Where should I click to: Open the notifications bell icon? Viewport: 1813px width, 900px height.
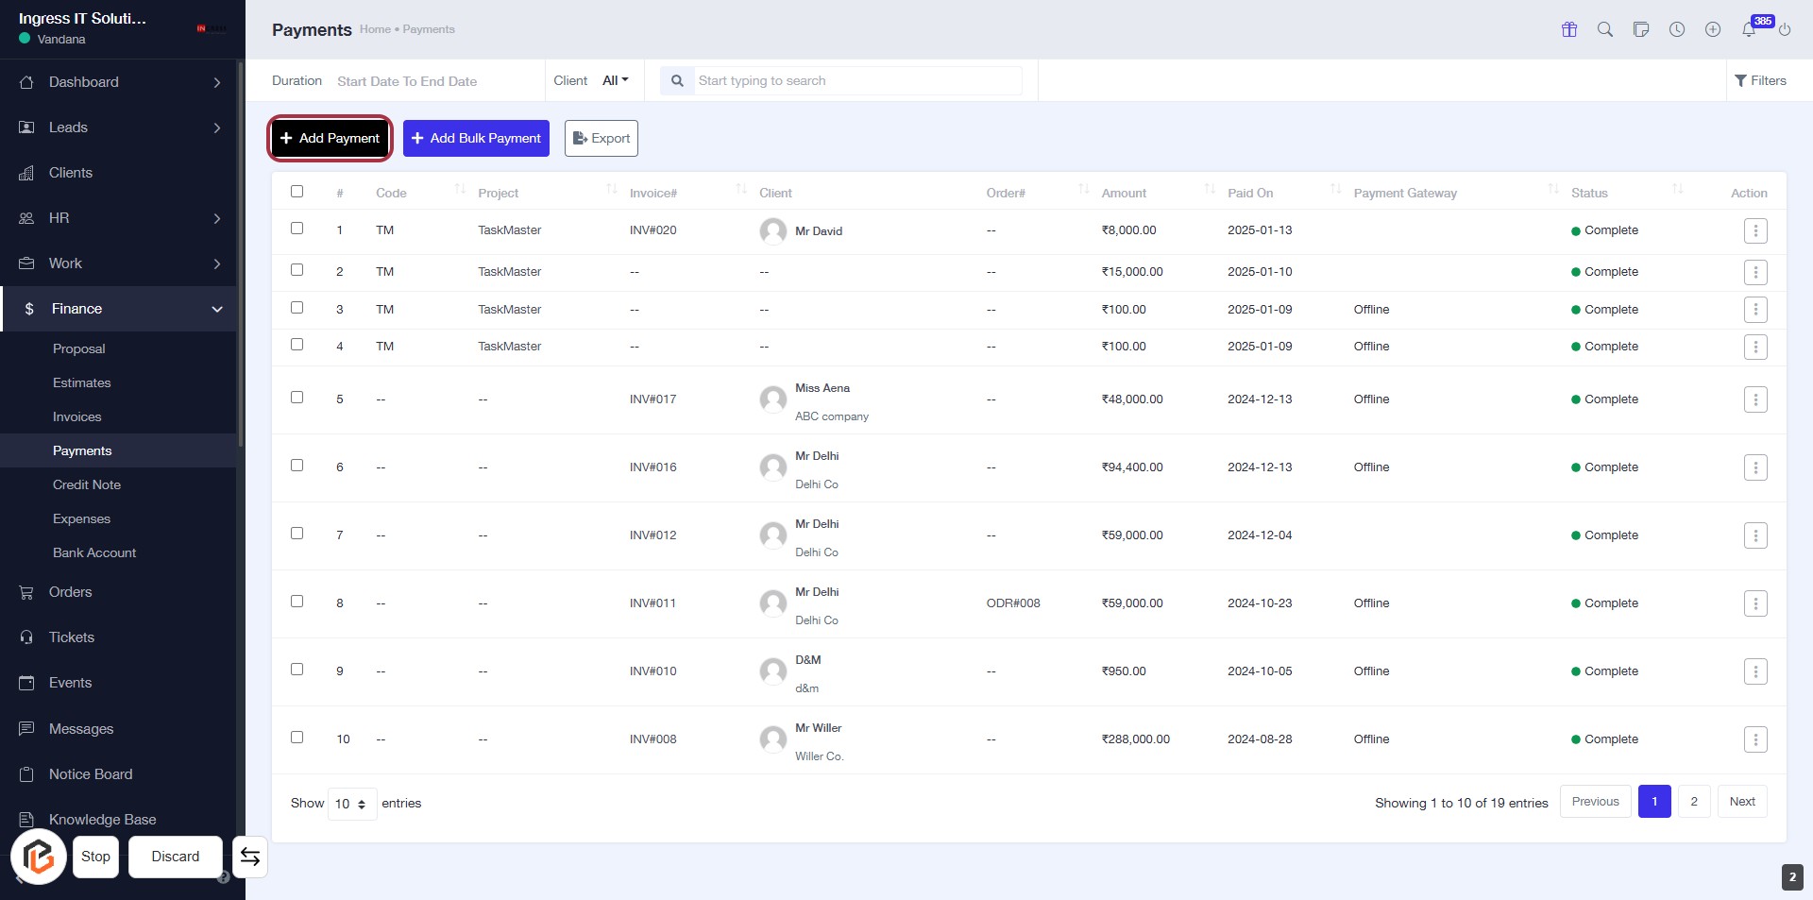tap(1749, 29)
